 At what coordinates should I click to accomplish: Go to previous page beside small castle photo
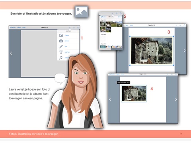coord(110,99)
